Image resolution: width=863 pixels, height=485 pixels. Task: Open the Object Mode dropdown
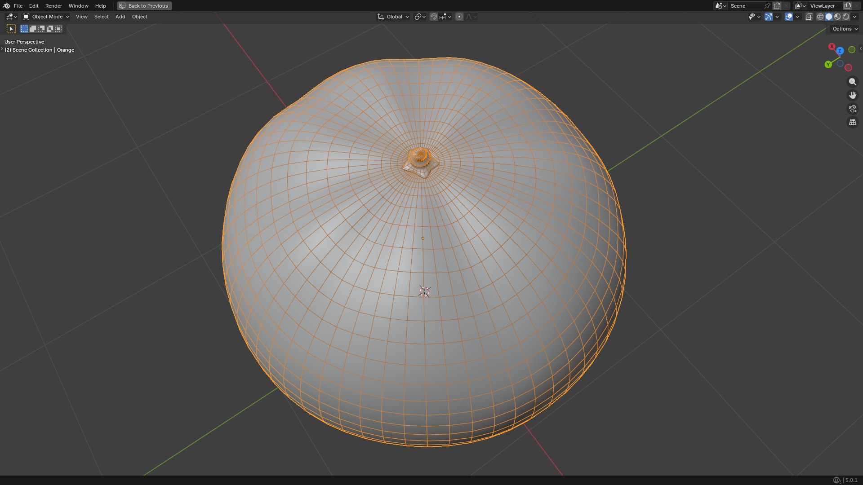coord(46,17)
